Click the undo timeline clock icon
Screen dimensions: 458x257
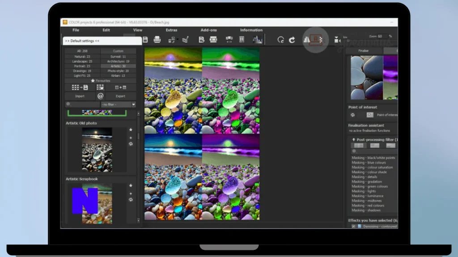(x=281, y=40)
